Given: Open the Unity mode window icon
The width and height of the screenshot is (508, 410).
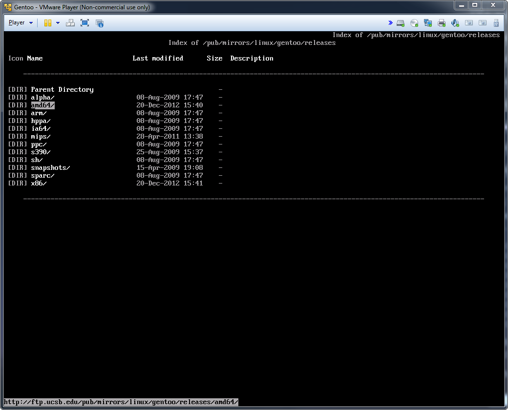Looking at the screenshot, I should 100,23.
